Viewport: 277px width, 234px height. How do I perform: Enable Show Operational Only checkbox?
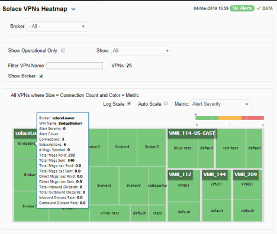point(63,51)
